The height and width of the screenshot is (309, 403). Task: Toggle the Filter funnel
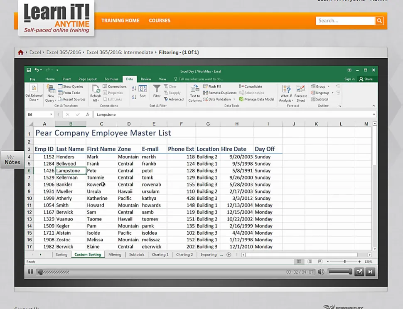[x=157, y=91]
